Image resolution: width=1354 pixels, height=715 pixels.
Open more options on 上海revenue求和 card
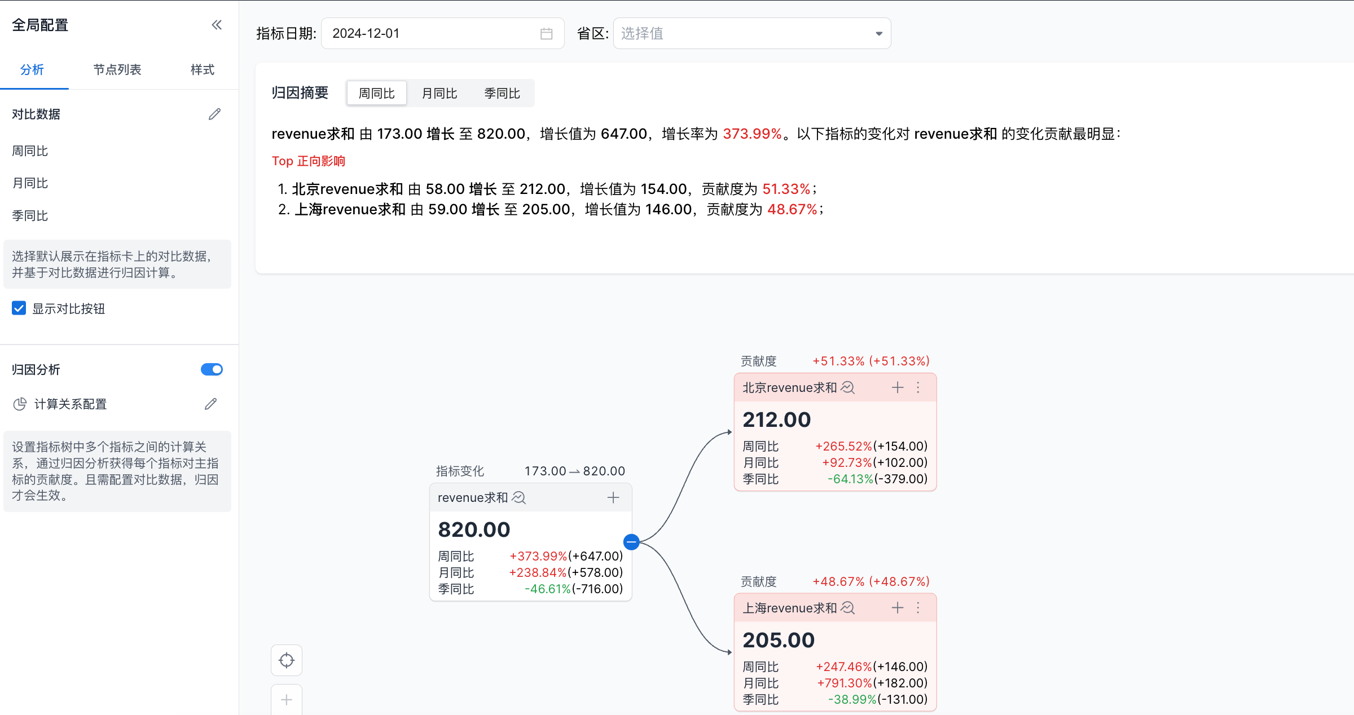(918, 608)
